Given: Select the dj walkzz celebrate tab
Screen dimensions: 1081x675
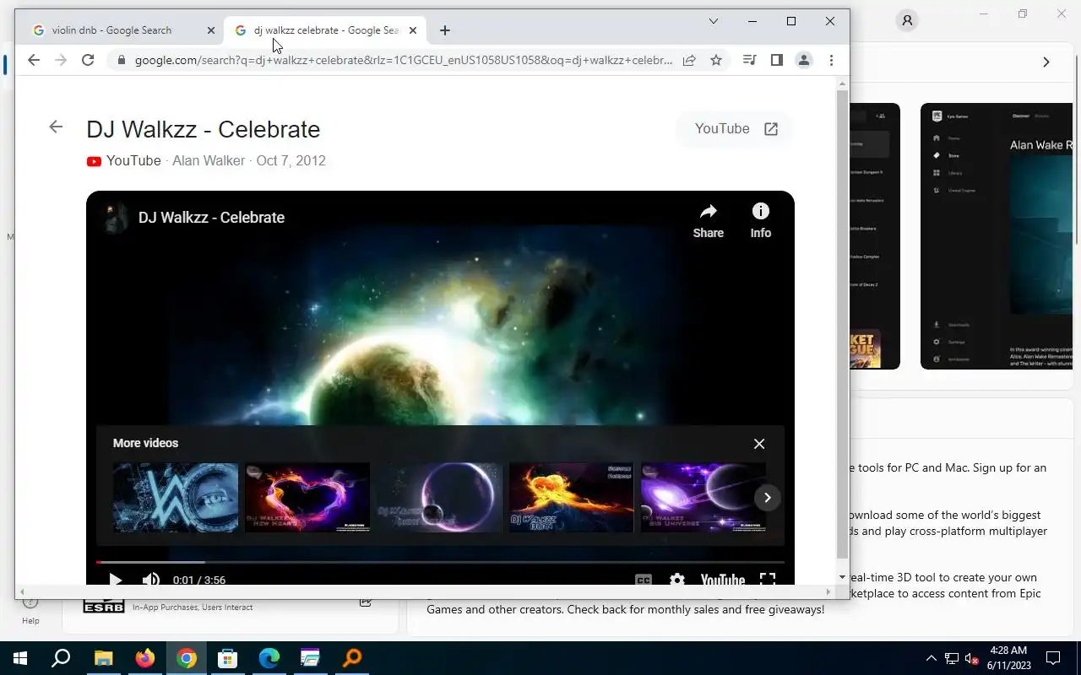Looking at the screenshot, I should pos(326,30).
